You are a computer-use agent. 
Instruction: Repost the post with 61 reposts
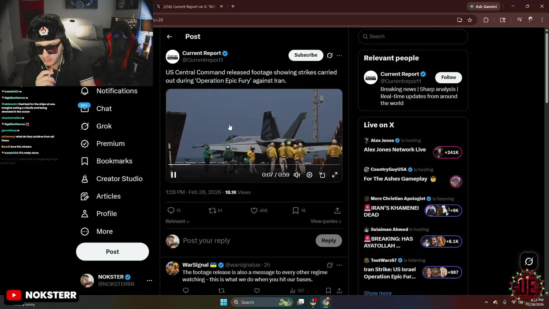tap(215, 210)
